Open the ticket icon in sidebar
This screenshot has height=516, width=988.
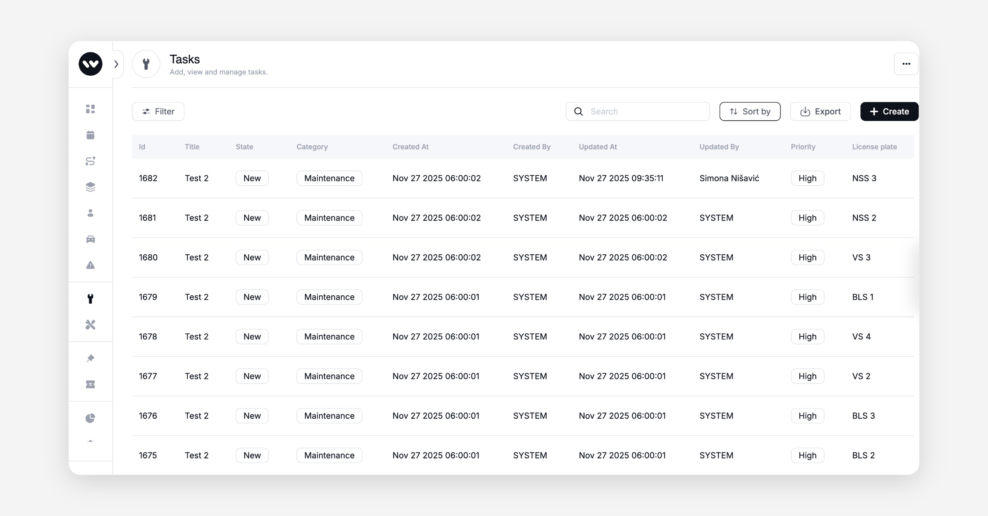tap(90, 384)
